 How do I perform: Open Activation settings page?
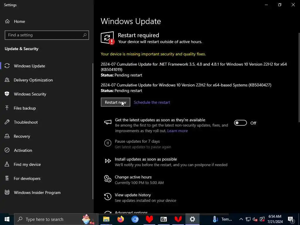coord(47,150)
